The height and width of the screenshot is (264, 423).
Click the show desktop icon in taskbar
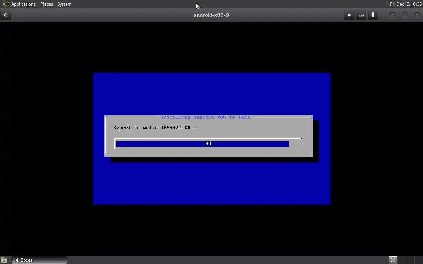4,260
